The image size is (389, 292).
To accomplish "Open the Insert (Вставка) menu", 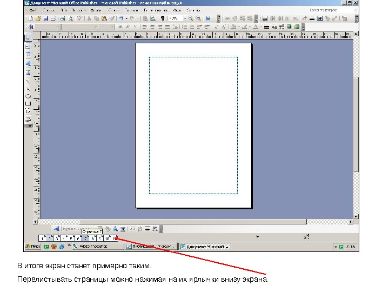I will click(x=79, y=10).
